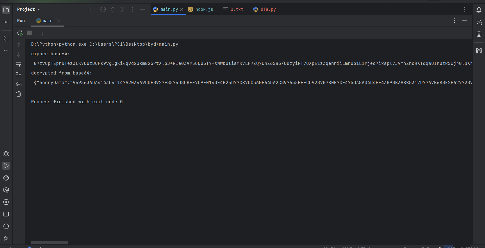Image resolution: width=485 pixels, height=248 pixels.
Task: Open the Services tool window
Action: (6, 202)
